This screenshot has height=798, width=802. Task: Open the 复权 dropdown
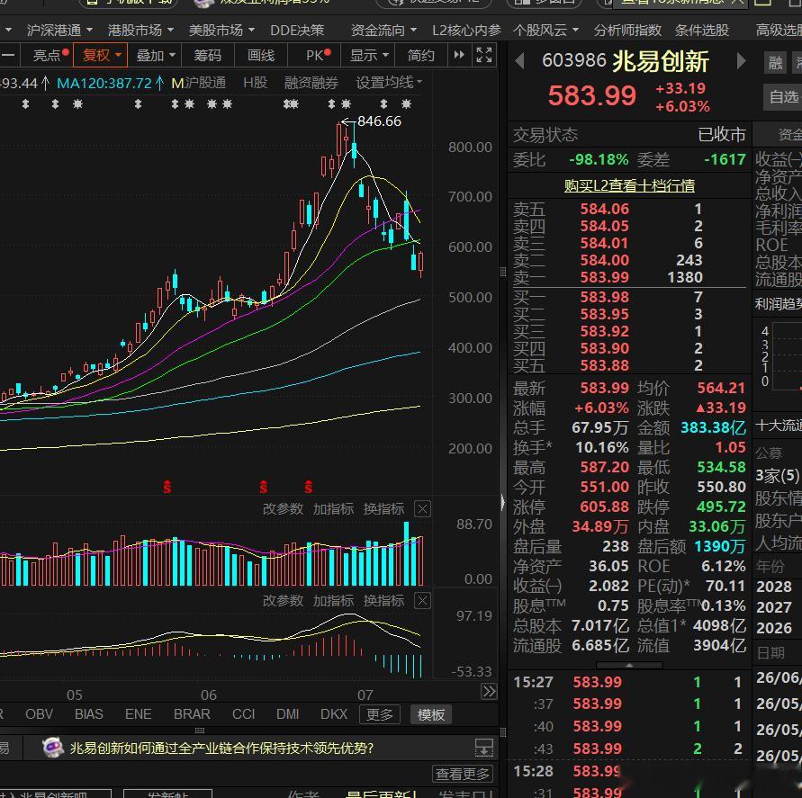click(x=100, y=55)
